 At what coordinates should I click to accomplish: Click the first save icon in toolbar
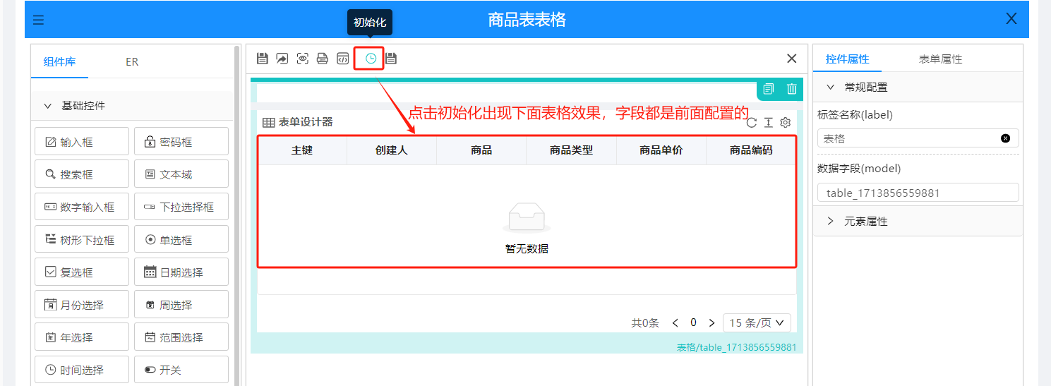263,59
